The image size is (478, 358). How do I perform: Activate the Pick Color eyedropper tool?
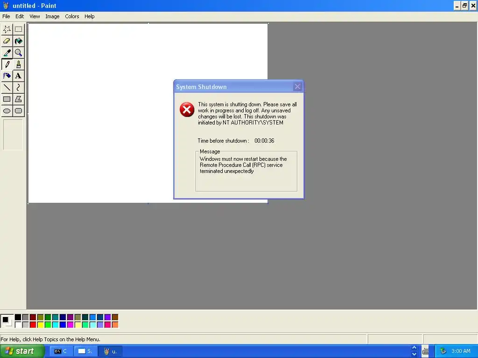7,53
